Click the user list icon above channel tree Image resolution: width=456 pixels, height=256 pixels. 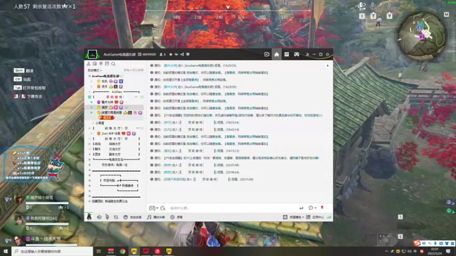(89, 64)
